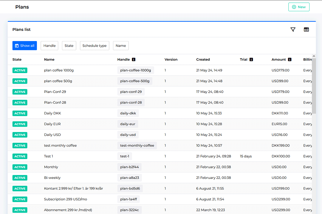The height and width of the screenshot is (214, 322).
Task: Filter plans by Schedule type
Action: coord(95,45)
